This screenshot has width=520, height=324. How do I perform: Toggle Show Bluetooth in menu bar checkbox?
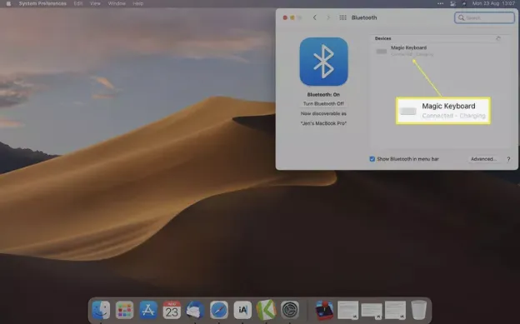pos(372,159)
